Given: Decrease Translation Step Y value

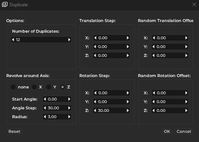Looking at the screenshot, I should pyautogui.click(x=95, y=47).
